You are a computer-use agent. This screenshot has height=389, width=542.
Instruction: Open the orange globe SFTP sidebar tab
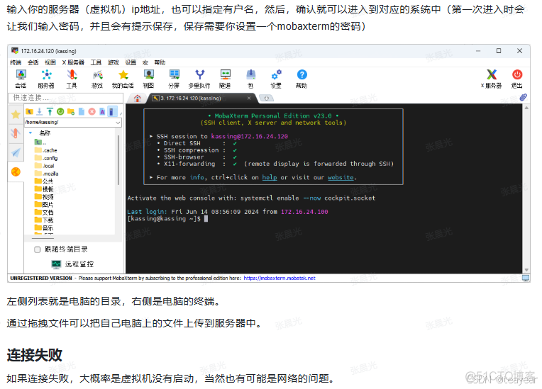16,171
